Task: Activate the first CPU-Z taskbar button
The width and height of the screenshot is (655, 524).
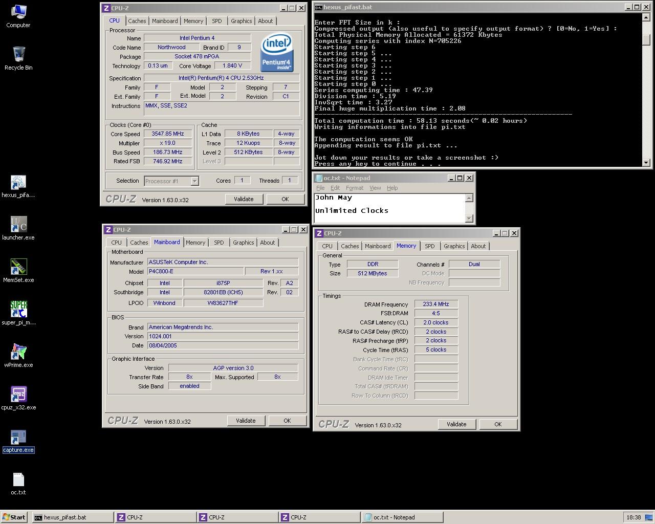Action: (x=155, y=517)
